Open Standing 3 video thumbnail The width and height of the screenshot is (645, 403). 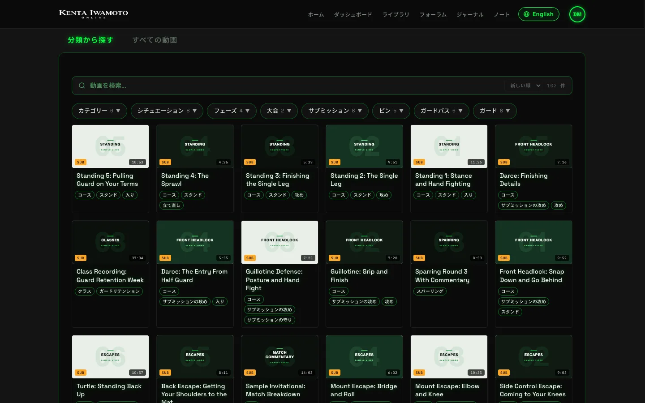279,146
